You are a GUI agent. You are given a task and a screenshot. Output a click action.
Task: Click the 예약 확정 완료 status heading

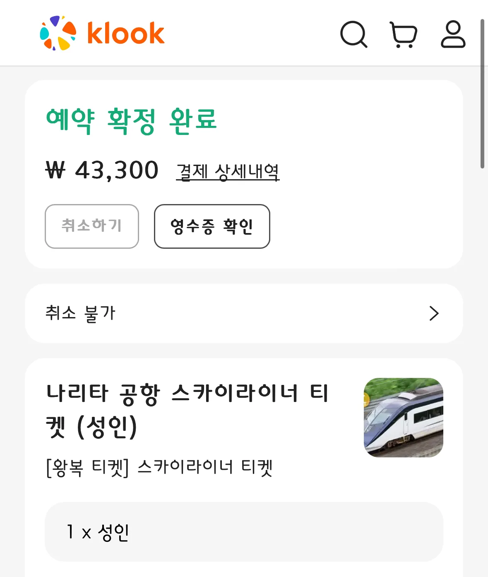pos(132,121)
